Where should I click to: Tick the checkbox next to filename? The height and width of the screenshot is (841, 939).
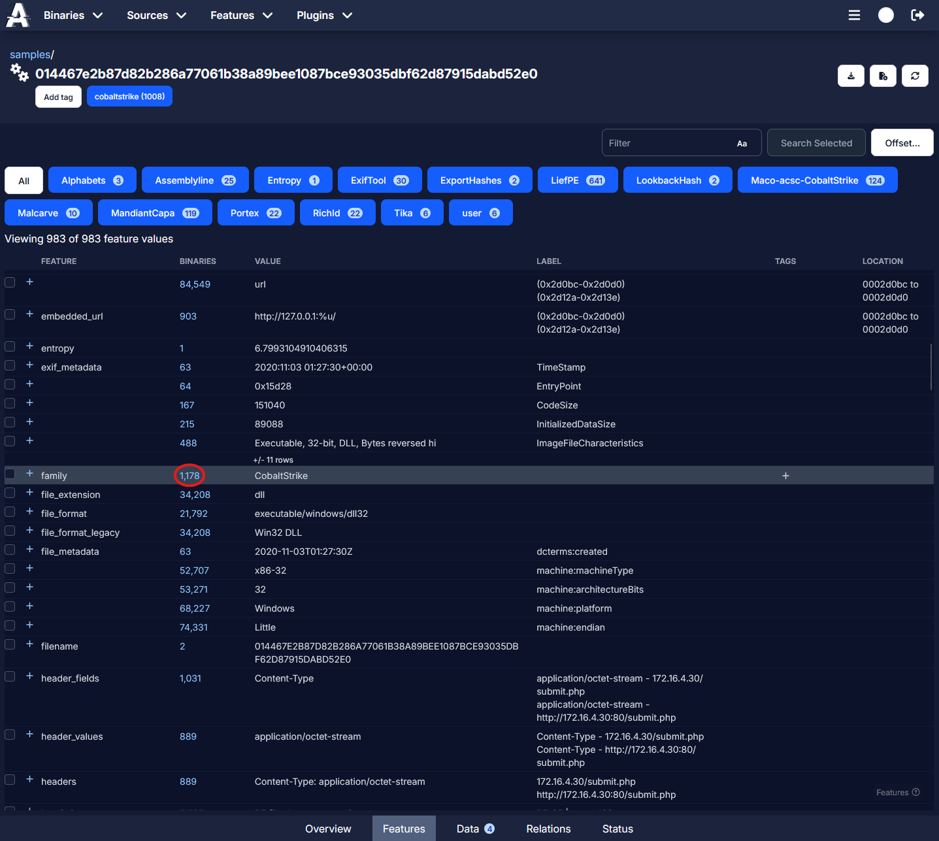[10, 644]
